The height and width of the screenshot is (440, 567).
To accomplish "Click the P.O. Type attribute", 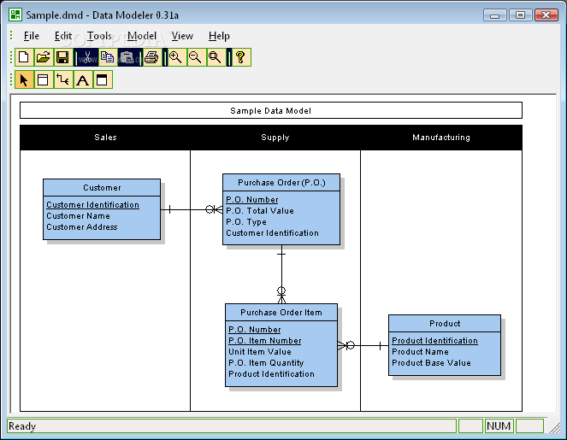I will pyautogui.click(x=246, y=222).
